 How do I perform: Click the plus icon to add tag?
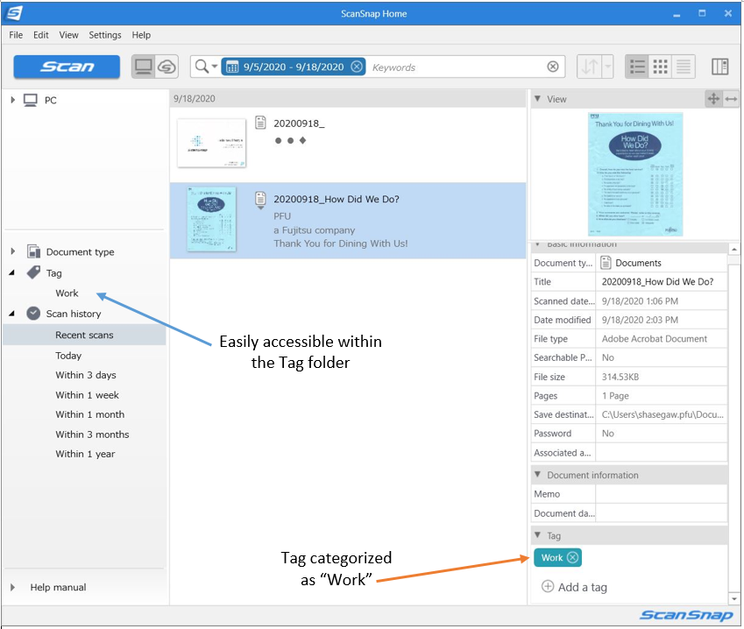click(548, 586)
